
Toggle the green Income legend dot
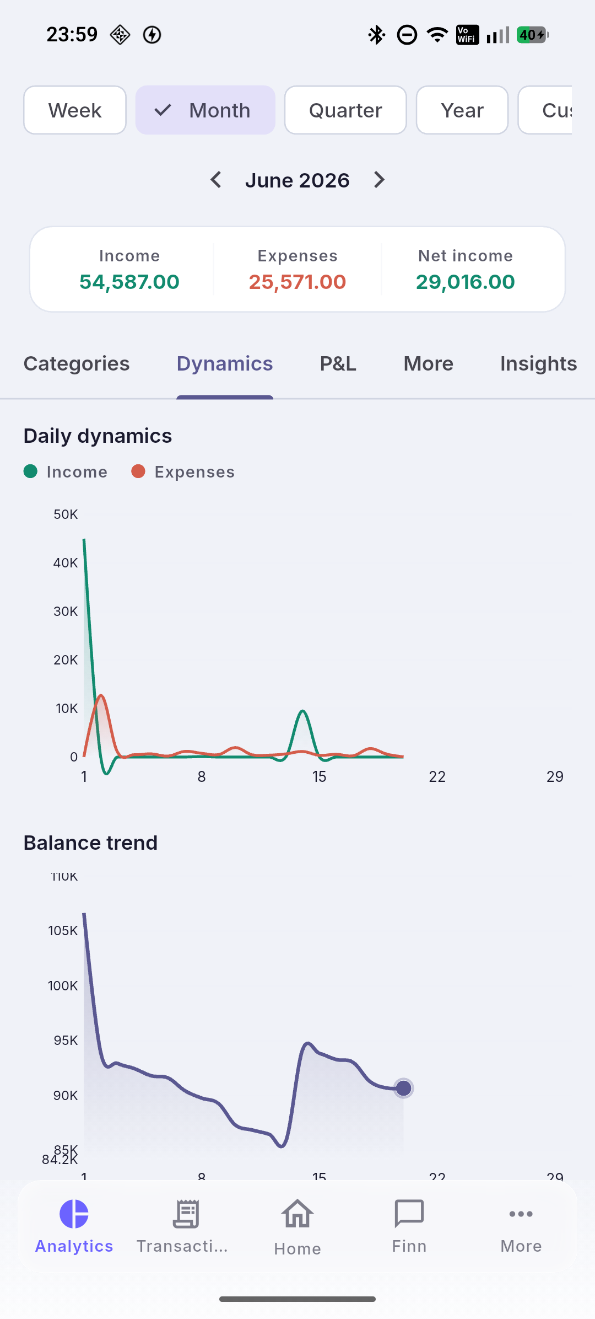(x=31, y=471)
